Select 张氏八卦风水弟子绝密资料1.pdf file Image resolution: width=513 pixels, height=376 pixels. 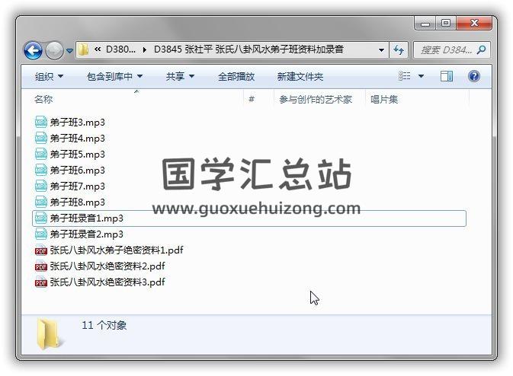(116, 250)
